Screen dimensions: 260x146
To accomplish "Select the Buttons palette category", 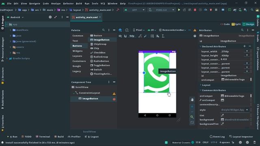I will click(77, 46).
